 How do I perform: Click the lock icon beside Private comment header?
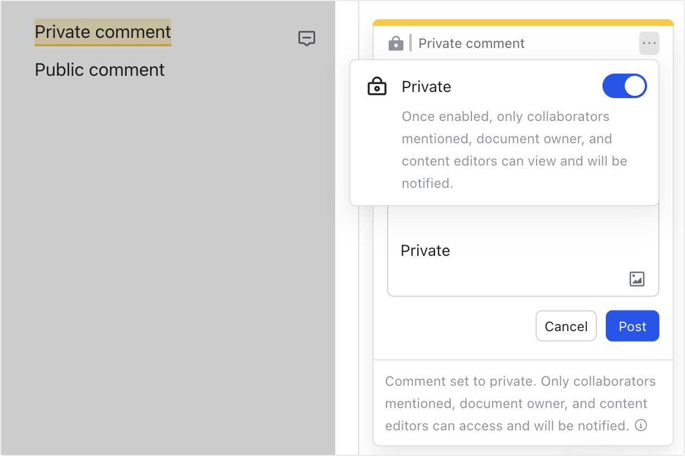click(x=396, y=43)
